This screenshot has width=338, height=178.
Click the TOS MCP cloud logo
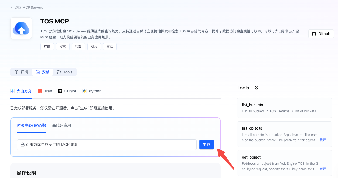click(x=21, y=28)
